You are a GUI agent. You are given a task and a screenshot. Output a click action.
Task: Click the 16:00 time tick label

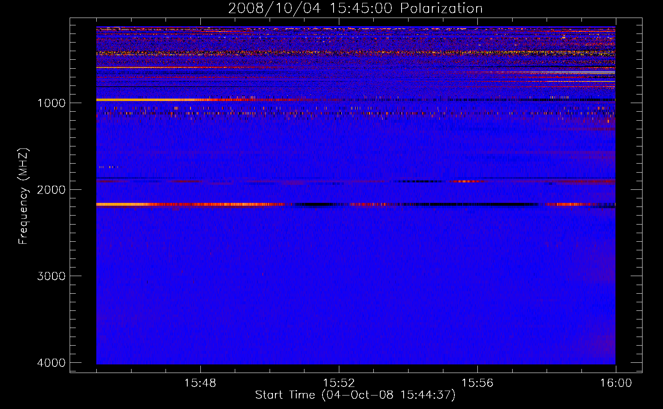coord(616,383)
